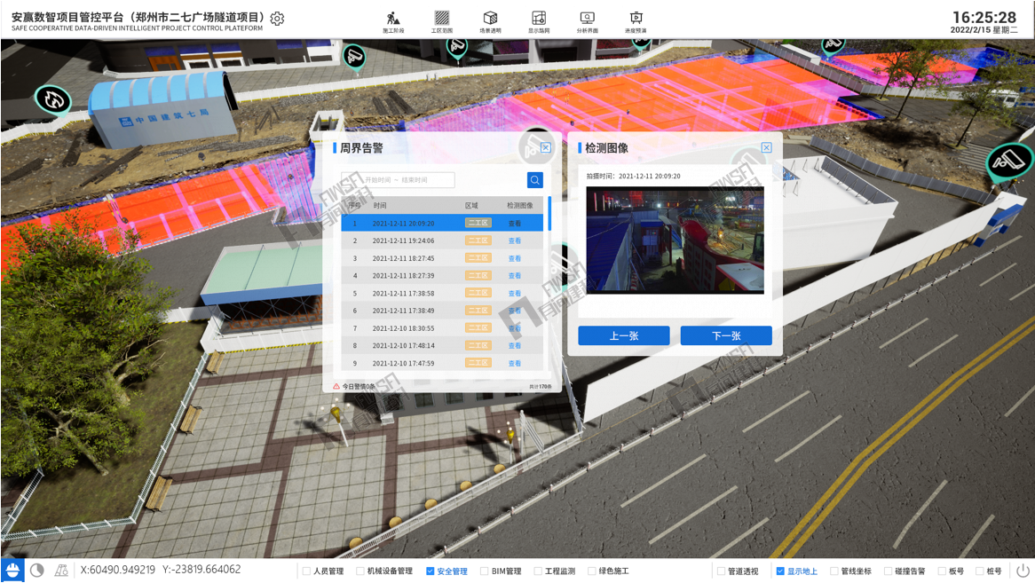Close the 周界告警 panel
The height and width of the screenshot is (583, 1035).
(x=546, y=147)
